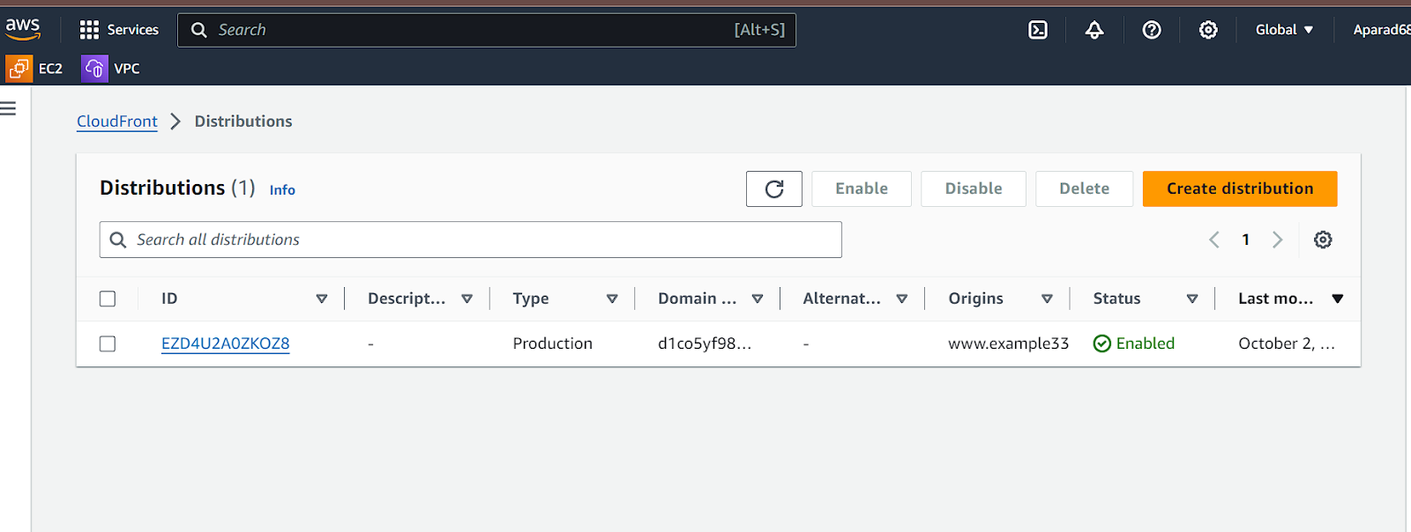
Task: Open the EC2 shortcut icon
Action: tap(19, 68)
